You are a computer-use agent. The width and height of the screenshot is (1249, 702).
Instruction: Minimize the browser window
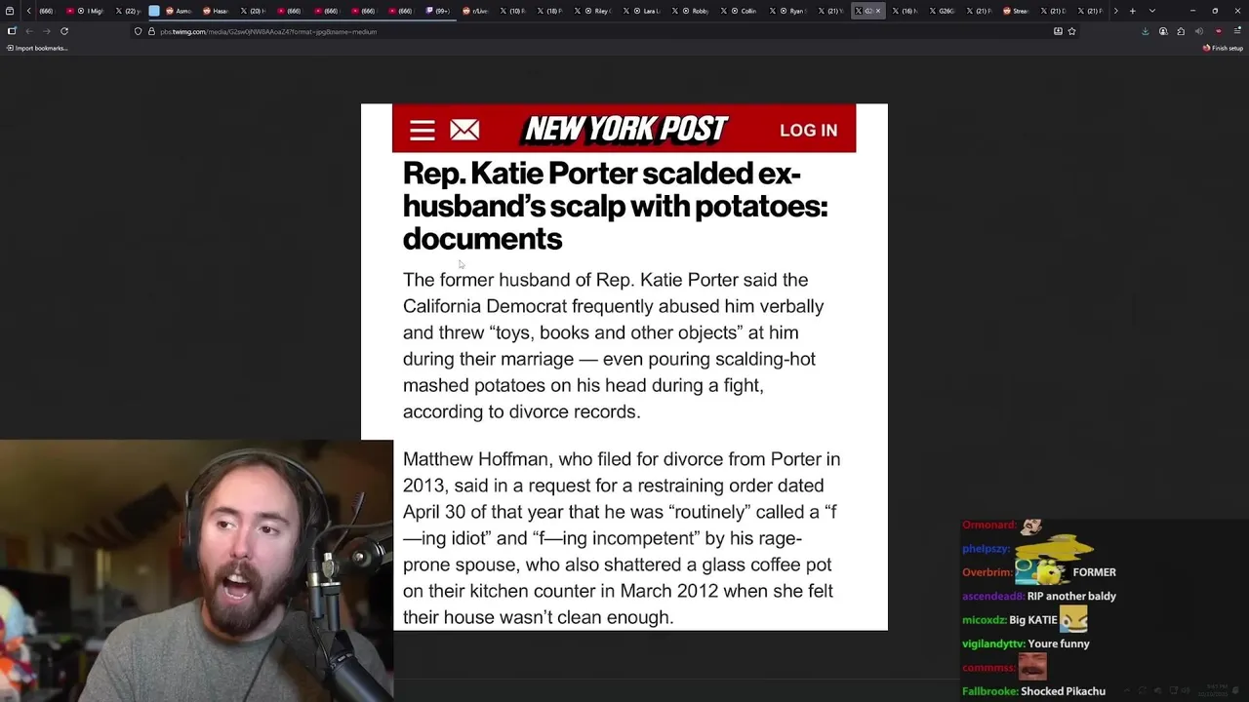pyautogui.click(x=1192, y=11)
